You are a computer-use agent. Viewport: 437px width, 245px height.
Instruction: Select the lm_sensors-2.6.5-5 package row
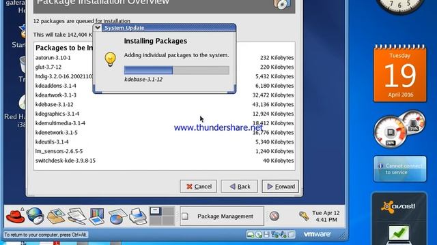[x=165, y=151]
